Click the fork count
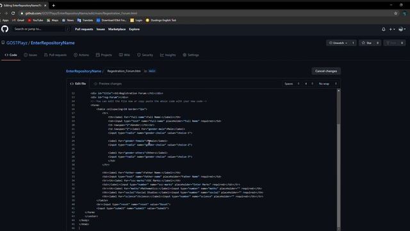The height and width of the screenshot is (231, 410). pyautogui.click(x=402, y=43)
